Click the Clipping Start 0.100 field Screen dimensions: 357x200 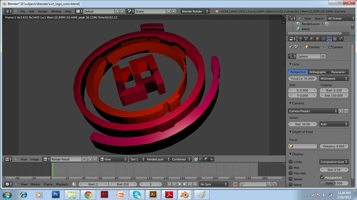pos(334,90)
